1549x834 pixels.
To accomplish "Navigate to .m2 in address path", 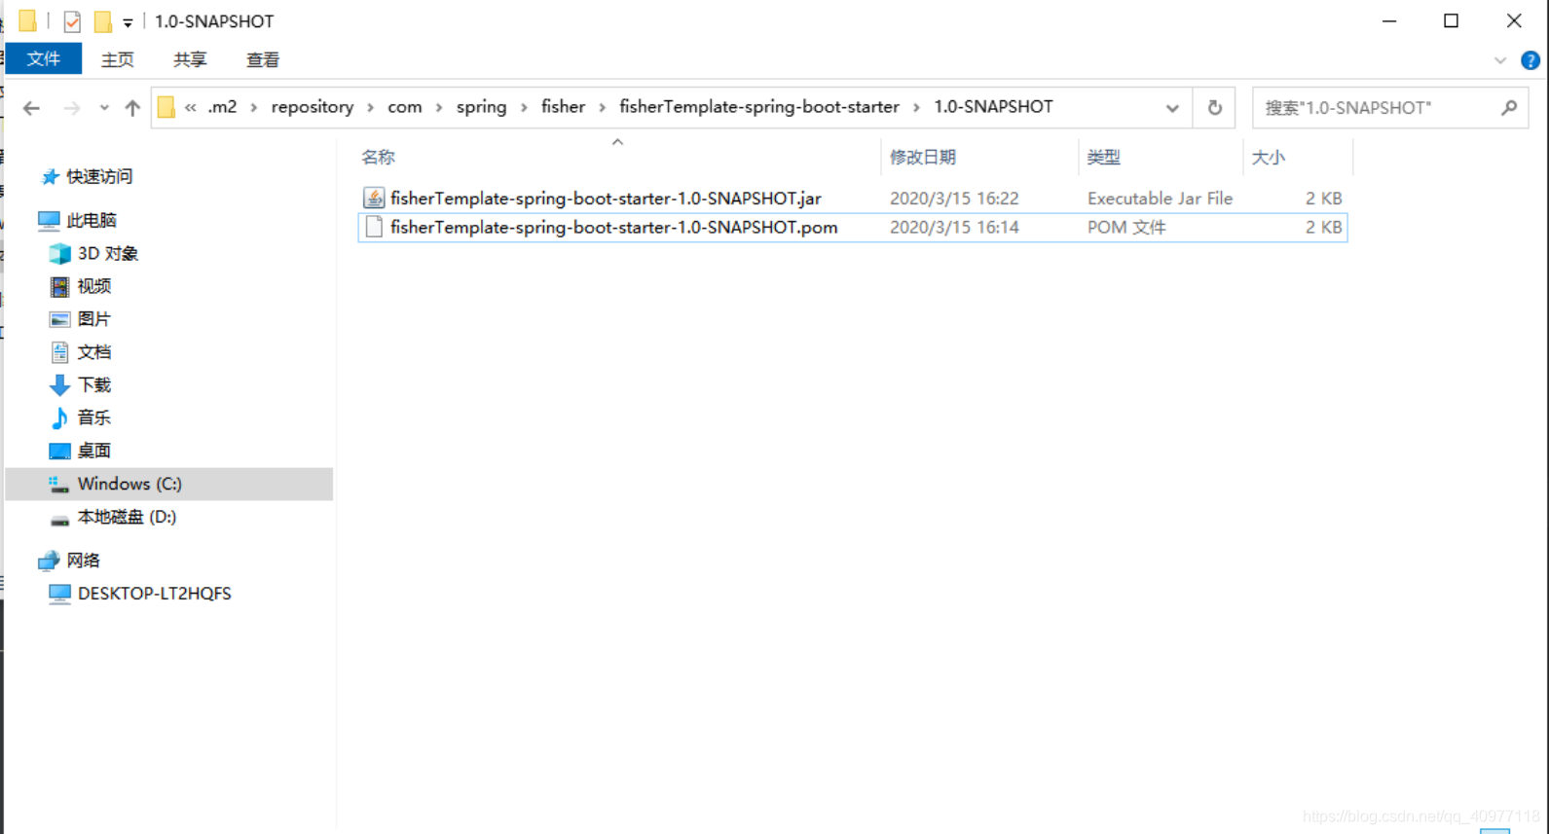I will pos(222,107).
